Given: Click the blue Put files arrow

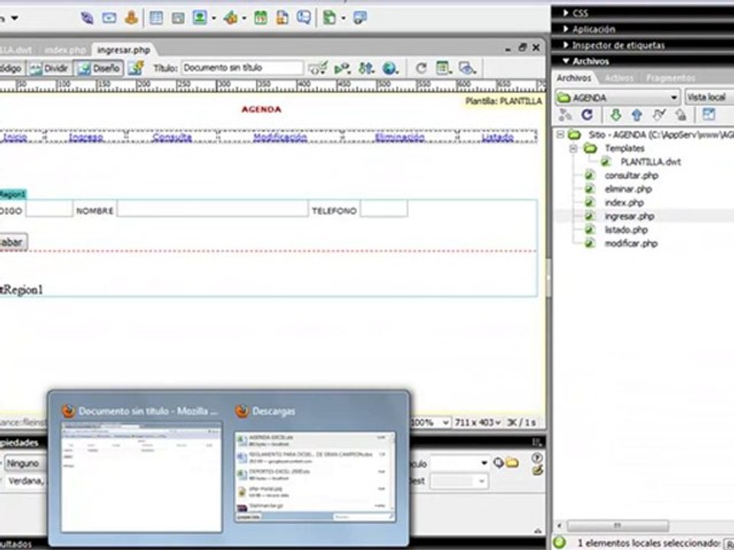Looking at the screenshot, I should pyautogui.click(x=637, y=115).
